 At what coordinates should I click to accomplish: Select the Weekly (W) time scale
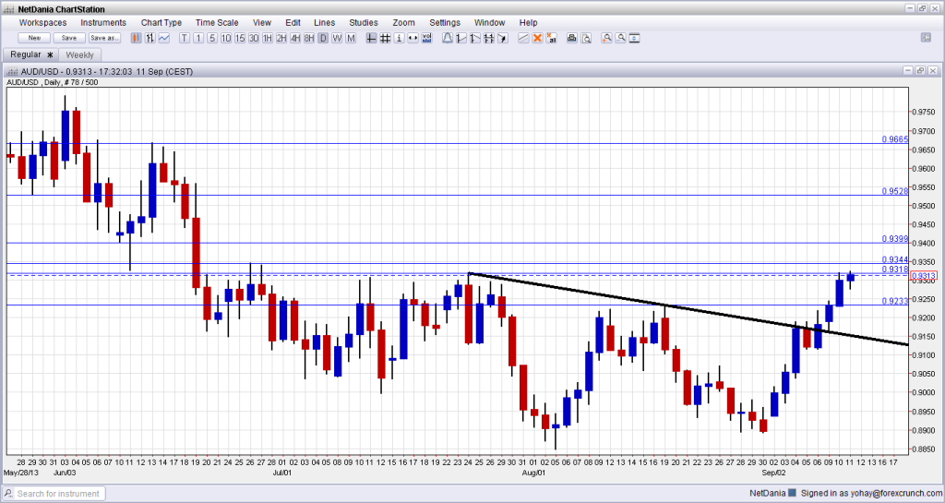[337, 38]
